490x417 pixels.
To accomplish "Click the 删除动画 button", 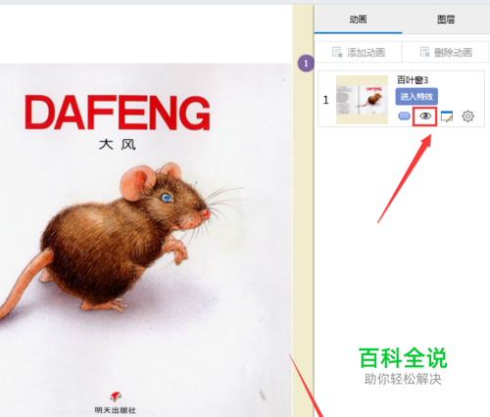I will point(446,52).
